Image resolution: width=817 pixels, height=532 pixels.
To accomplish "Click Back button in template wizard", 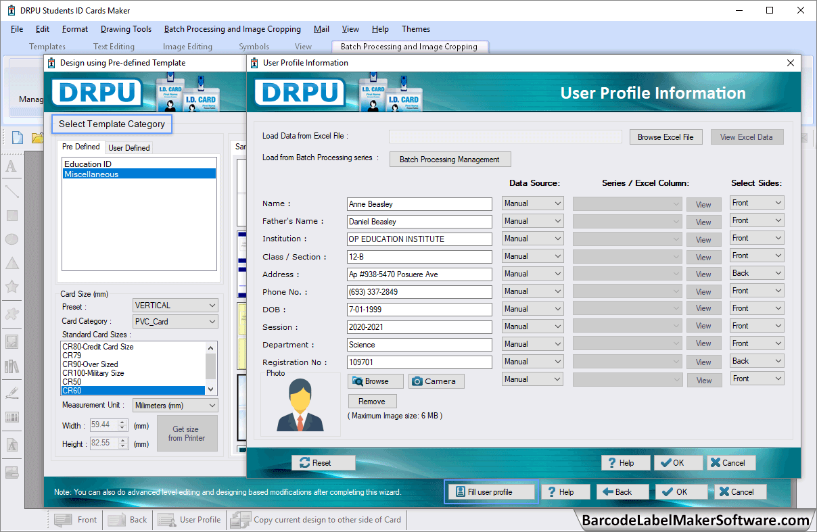I will pos(622,492).
